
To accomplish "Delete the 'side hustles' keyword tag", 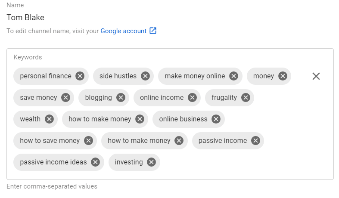I will 145,76.
